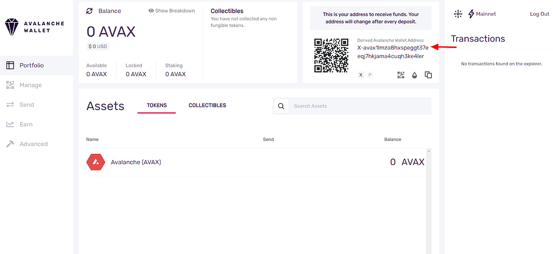The width and height of the screenshot is (553, 254).
Task: Copy the wallet address to clipboard
Action: pyautogui.click(x=428, y=74)
